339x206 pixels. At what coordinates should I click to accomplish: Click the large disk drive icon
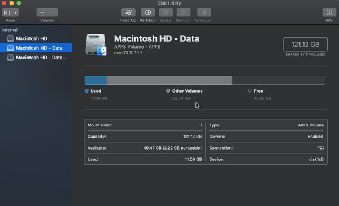click(96, 45)
